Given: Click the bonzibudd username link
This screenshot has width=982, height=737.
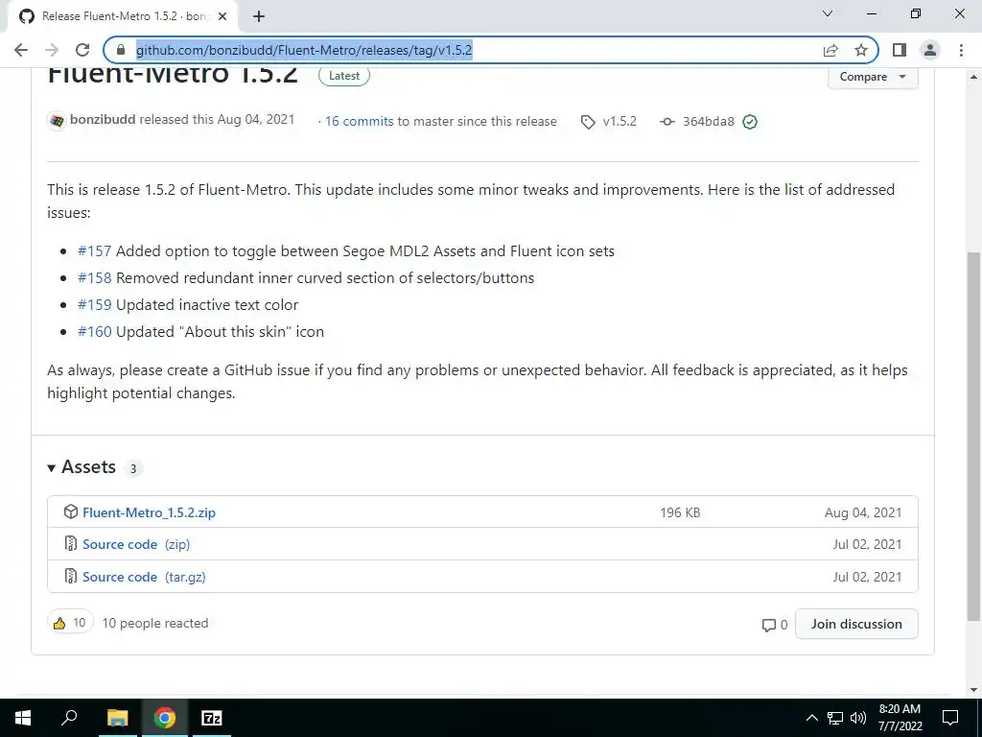Looking at the screenshot, I should pyautogui.click(x=103, y=119).
